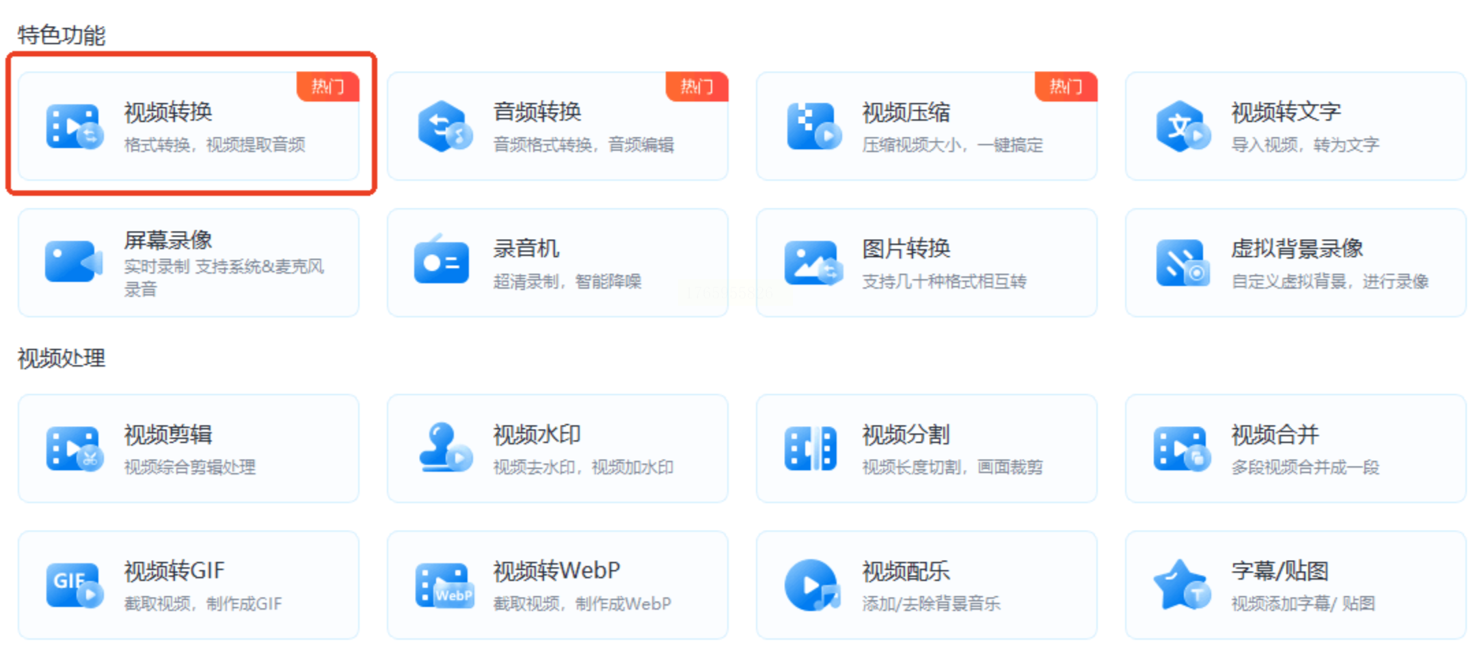
Task: Click text 自定义虚拟背景，进行录像
Action: tap(1330, 281)
